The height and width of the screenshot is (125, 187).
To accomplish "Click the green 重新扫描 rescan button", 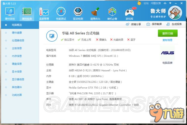I will click(168, 33).
